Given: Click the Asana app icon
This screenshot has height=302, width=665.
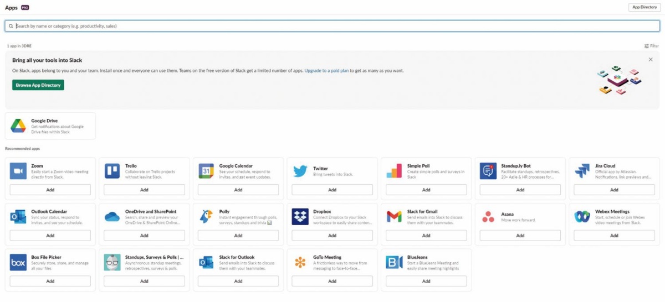Looking at the screenshot, I should tap(488, 217).
